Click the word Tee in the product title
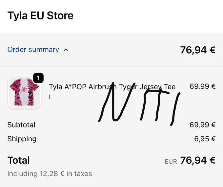Viewport: 223px width, 187px height. pyautogui.click(x=170, y=87)
